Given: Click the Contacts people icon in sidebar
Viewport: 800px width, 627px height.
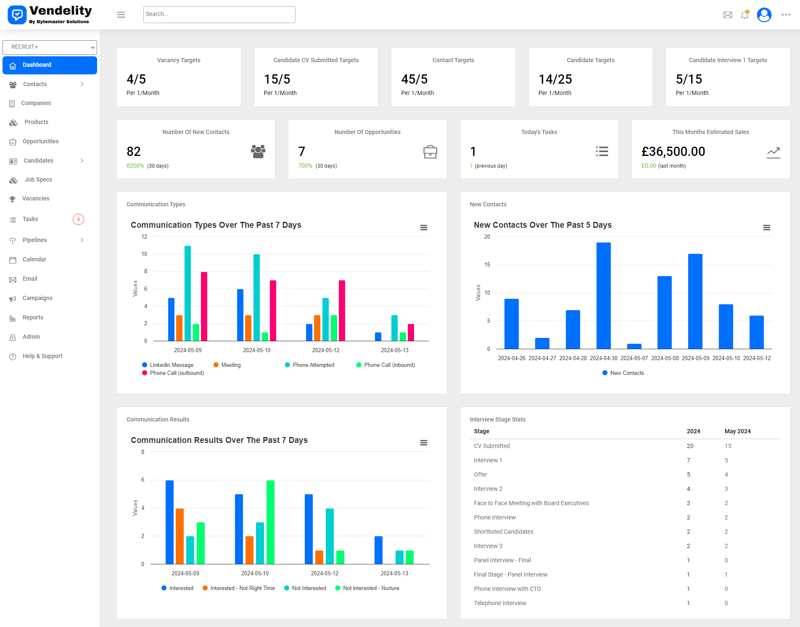Looking at the screenshot, I should [x=13, y=84].
